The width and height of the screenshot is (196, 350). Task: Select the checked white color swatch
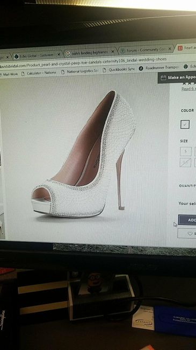pos(185,124)
